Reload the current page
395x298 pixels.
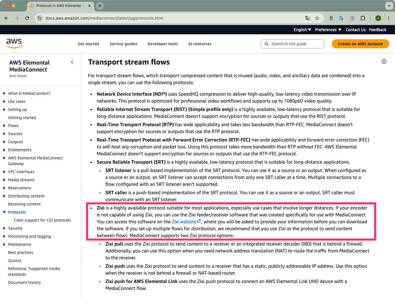(27, 18)
